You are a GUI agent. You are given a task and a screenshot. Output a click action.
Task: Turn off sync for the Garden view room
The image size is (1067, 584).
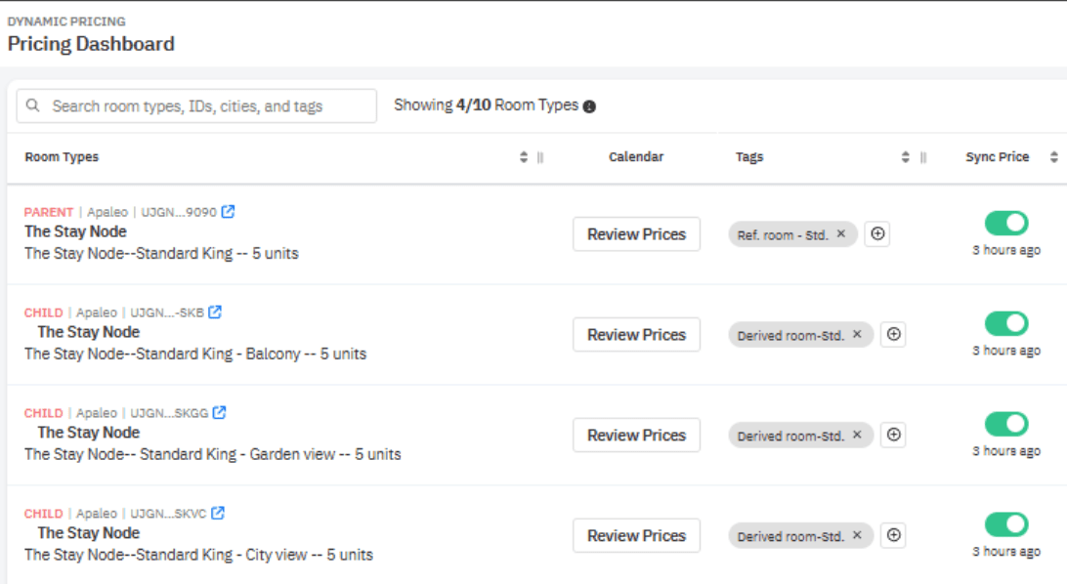[x=1006, y=425]
